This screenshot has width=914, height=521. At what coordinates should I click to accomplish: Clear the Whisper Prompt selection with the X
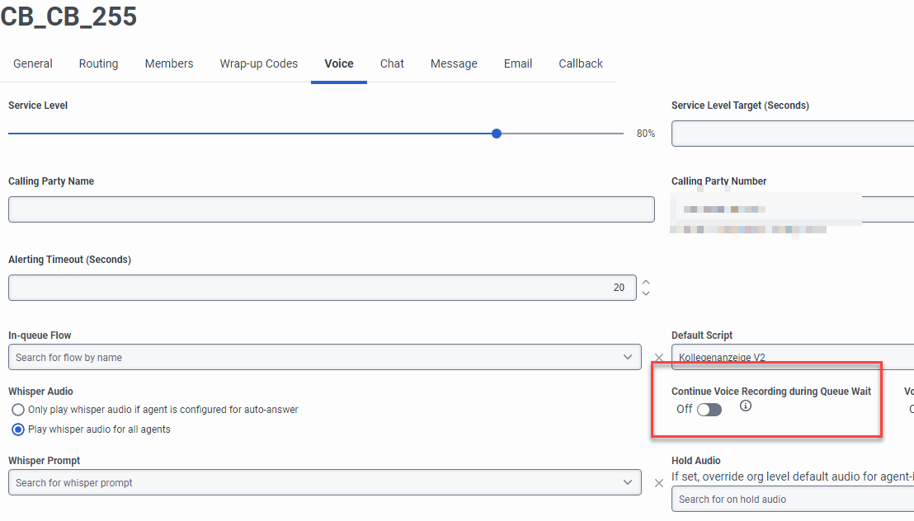[658, 482]
